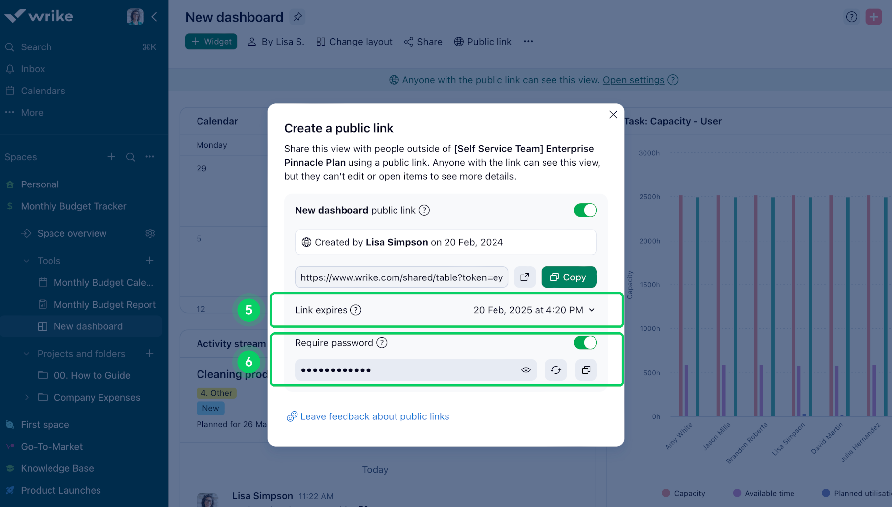Copy the password using the copy icon
Screen dimensions: 892x507
(586, 369)
